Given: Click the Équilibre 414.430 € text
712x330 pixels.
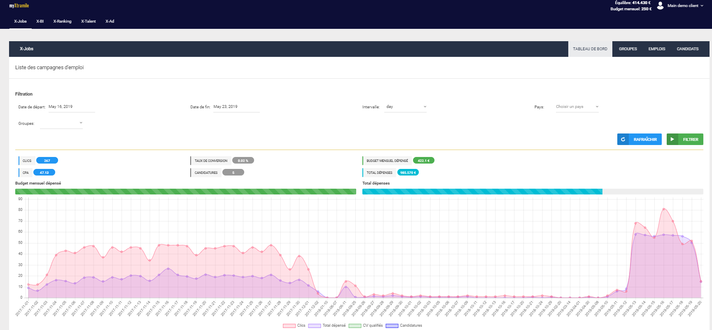Looking at the screenshot, I should coord(633,3).
